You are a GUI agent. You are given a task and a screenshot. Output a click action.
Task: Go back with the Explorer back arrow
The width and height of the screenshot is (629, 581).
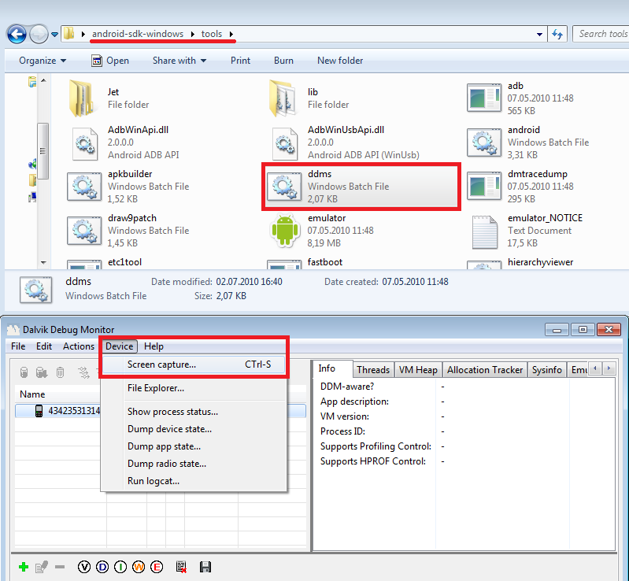tap(17, 34)
